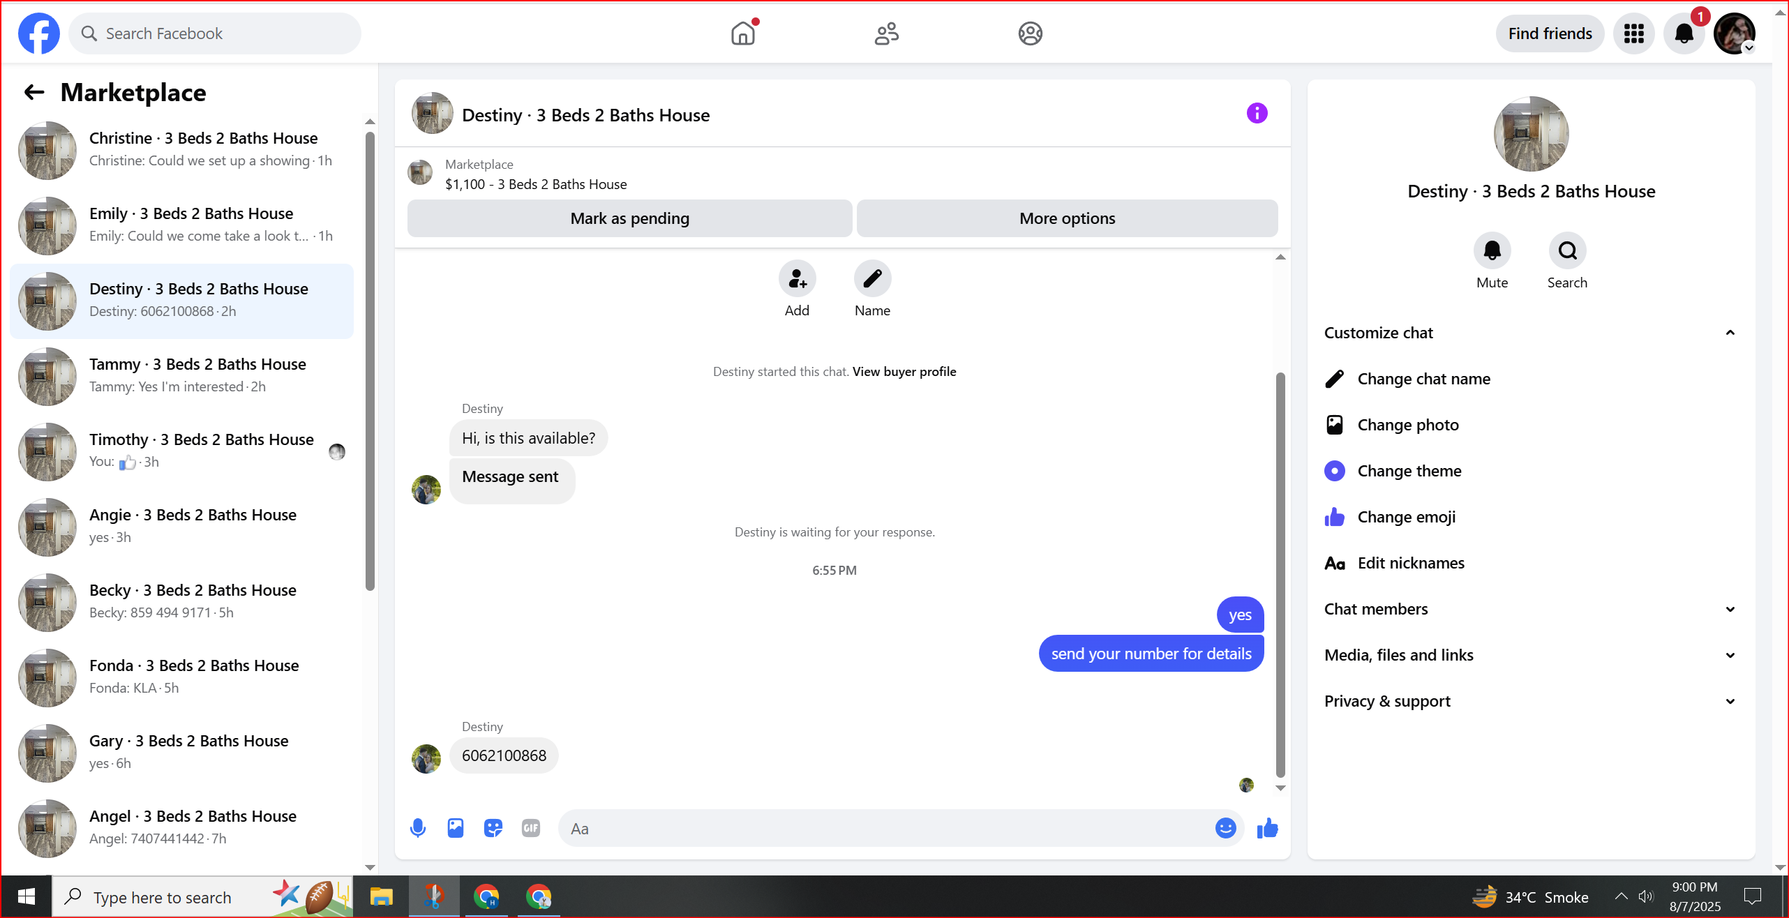Click the Find friends button
1789x918 pixels.
1550,33
